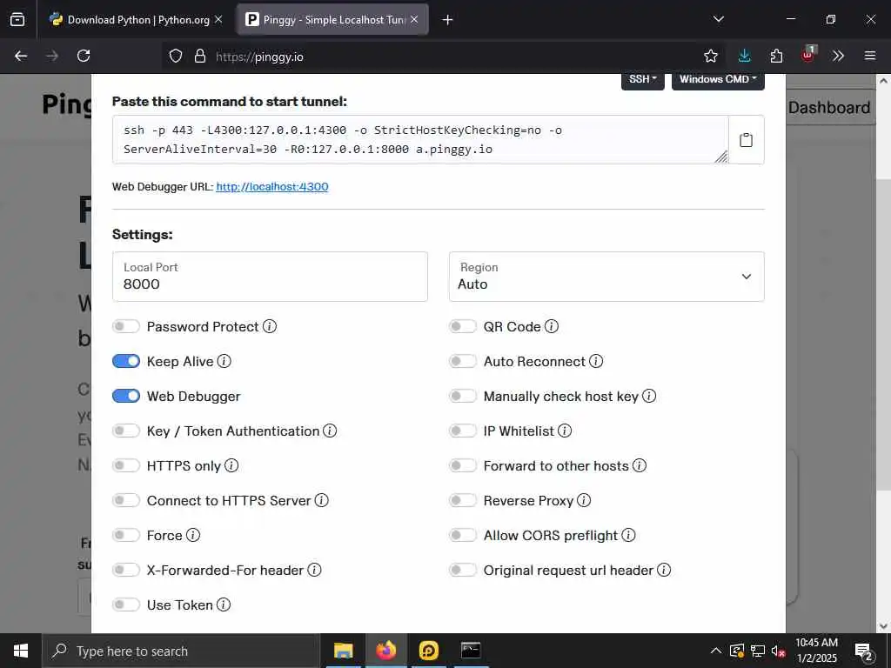
Task: Close the Pinggy tab
Action: 414,19
